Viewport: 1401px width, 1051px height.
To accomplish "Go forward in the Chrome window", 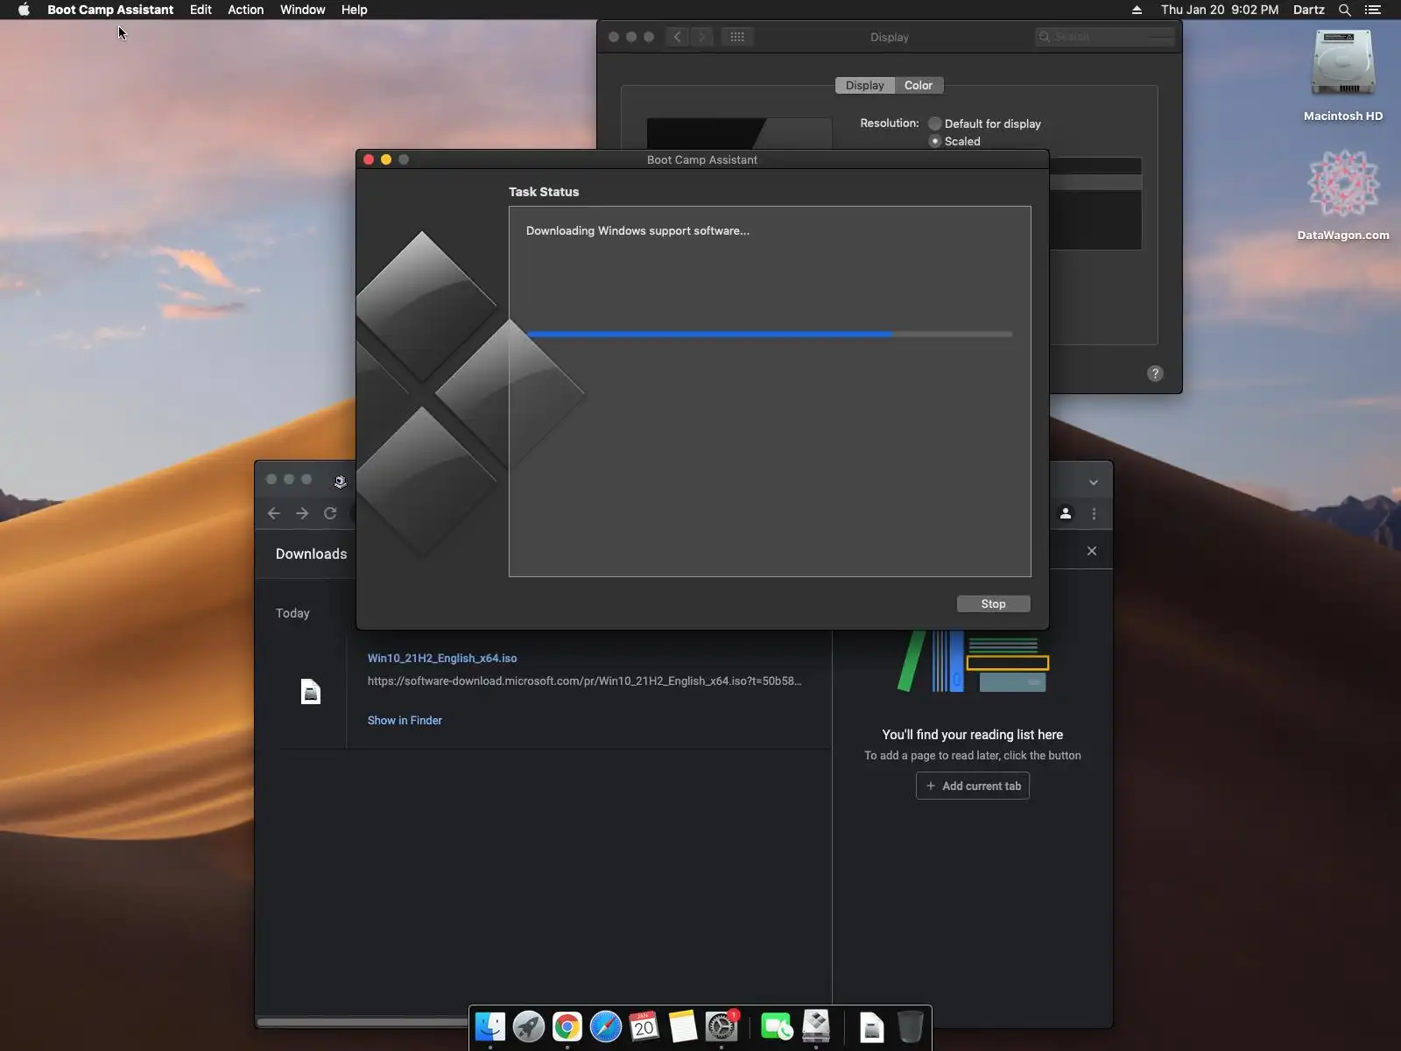I will [x=302, y=513].
